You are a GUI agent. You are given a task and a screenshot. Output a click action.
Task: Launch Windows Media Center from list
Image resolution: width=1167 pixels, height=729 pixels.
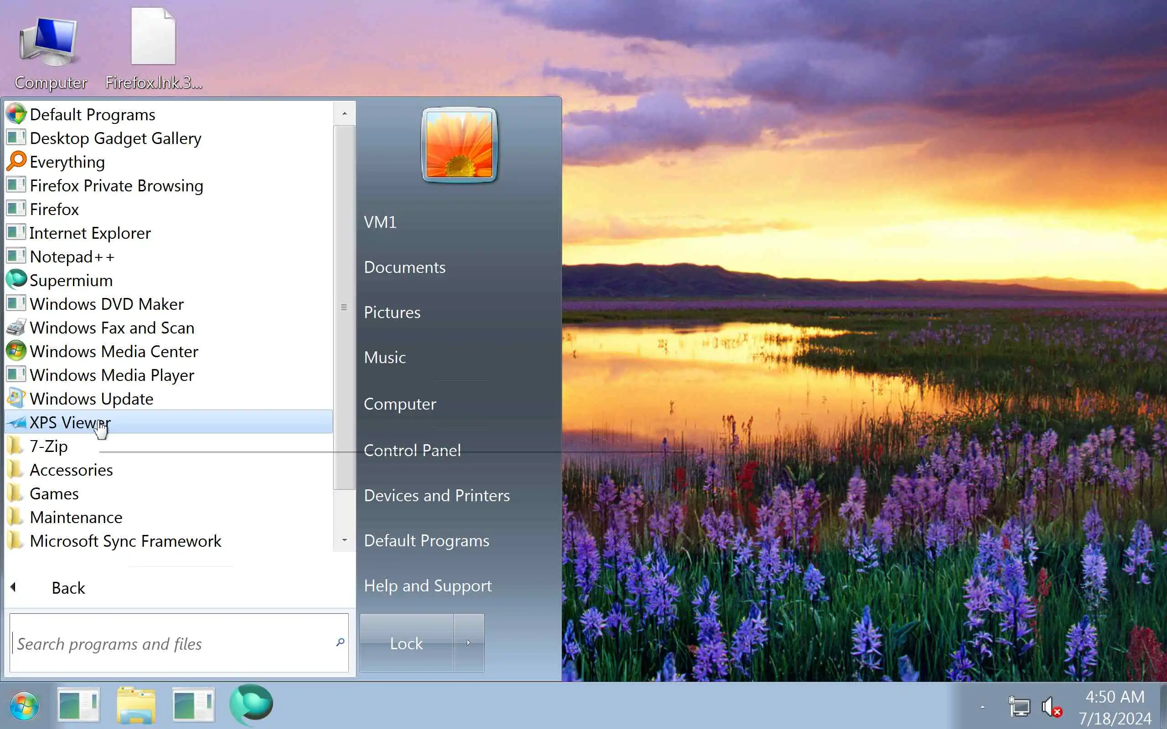coord(114,351)
